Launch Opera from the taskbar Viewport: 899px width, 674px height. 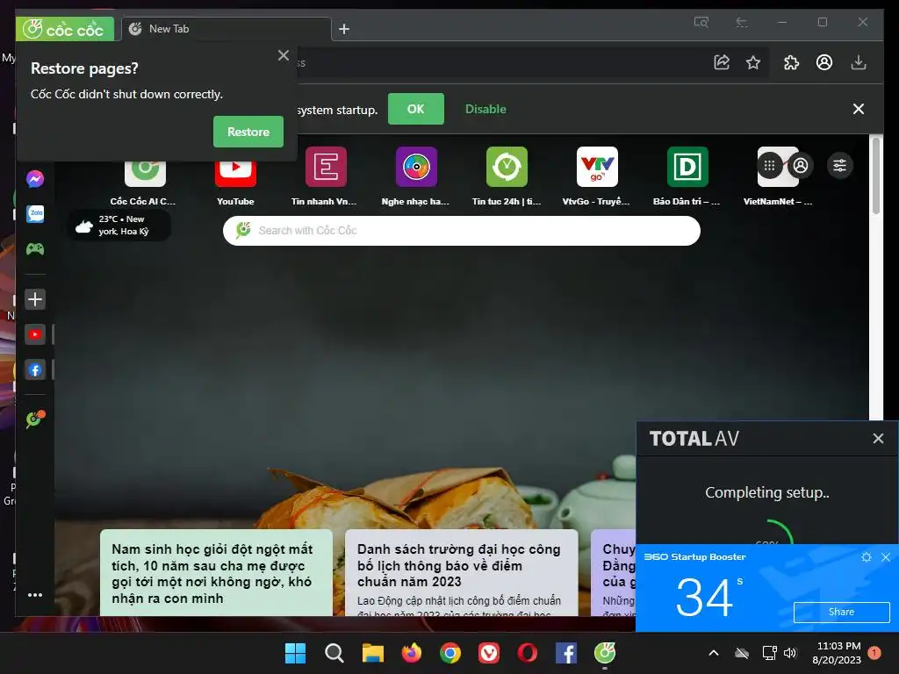pyautogui.click(x=527, y=653)
